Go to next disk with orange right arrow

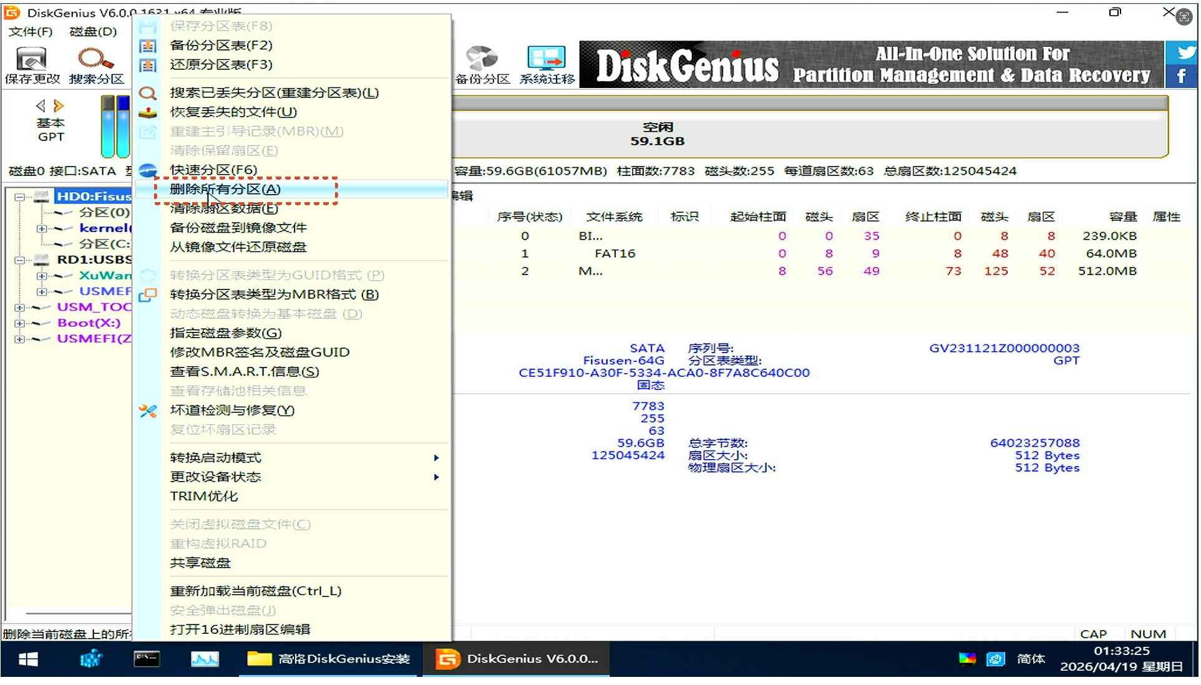click(x=59, y=105)
